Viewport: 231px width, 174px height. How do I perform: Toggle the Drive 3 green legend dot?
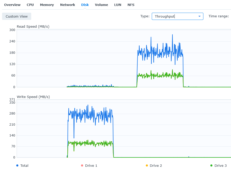(x=211, y=165)
